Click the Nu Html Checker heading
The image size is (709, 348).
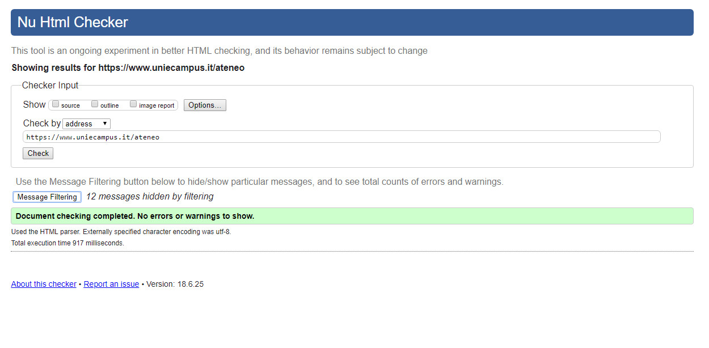(73, 22)
